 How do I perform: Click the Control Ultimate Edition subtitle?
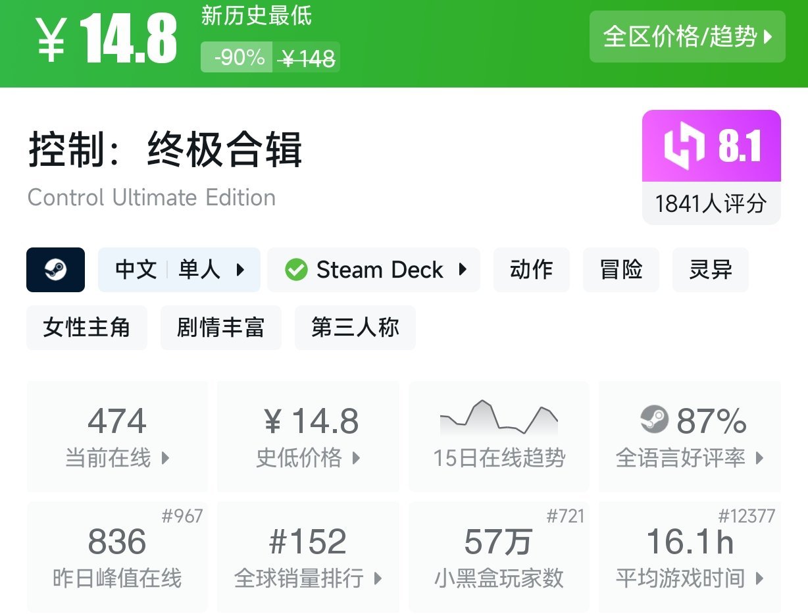[151, 197]
